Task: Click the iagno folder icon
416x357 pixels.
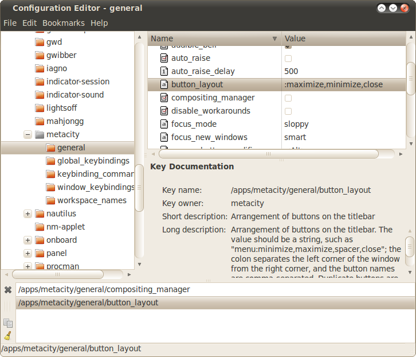Action: [40, 68]
